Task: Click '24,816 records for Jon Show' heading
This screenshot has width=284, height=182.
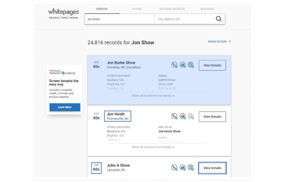Action: (121, 42)
